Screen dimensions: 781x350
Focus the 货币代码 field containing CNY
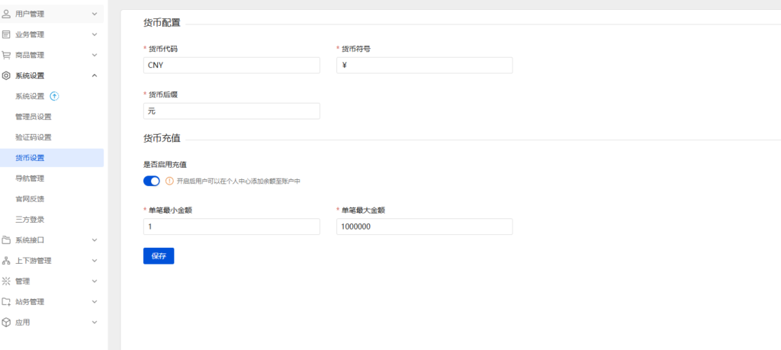232,66
